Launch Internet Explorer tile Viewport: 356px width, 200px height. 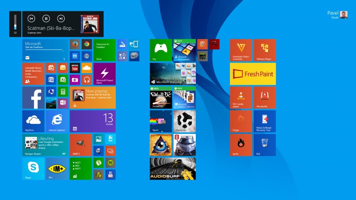pos(57,121)
